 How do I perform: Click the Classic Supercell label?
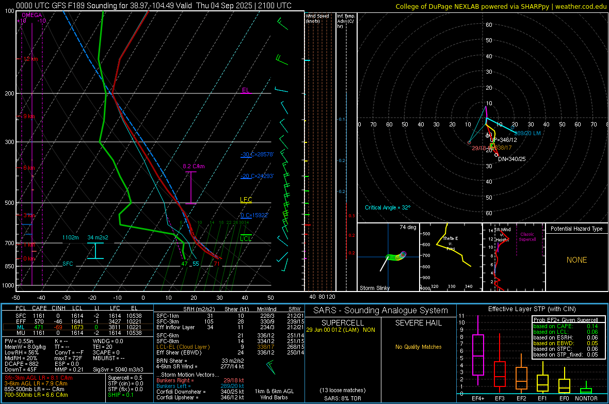[x=527, y=237]
